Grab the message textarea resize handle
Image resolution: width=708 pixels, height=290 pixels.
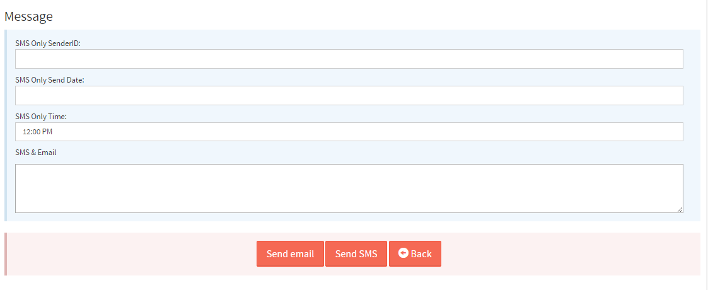680,209
